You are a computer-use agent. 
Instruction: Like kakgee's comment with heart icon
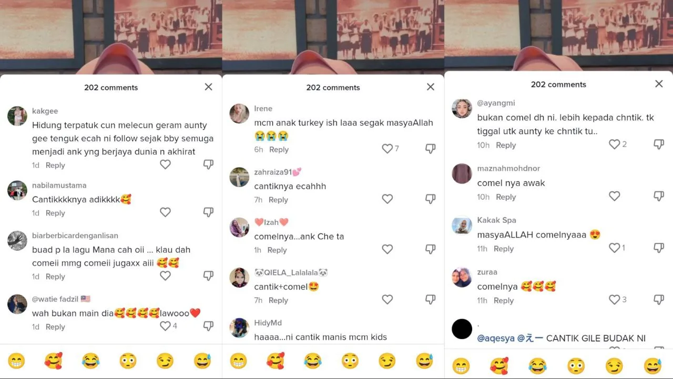tap(165, 165)
